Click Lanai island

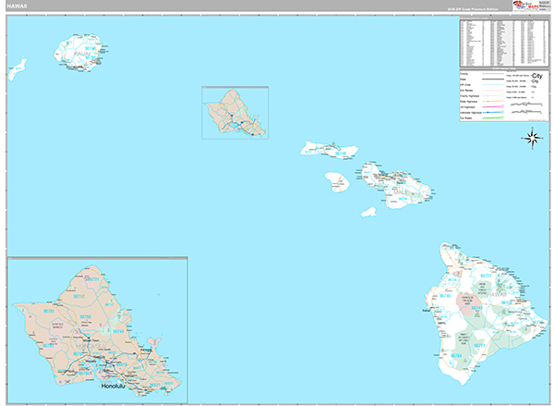338,180
